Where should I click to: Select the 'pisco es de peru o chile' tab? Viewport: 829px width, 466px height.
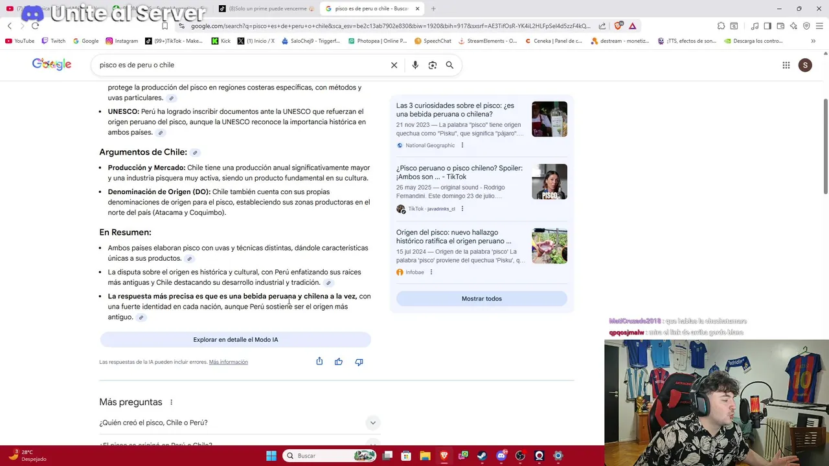(x=372, y=8)
